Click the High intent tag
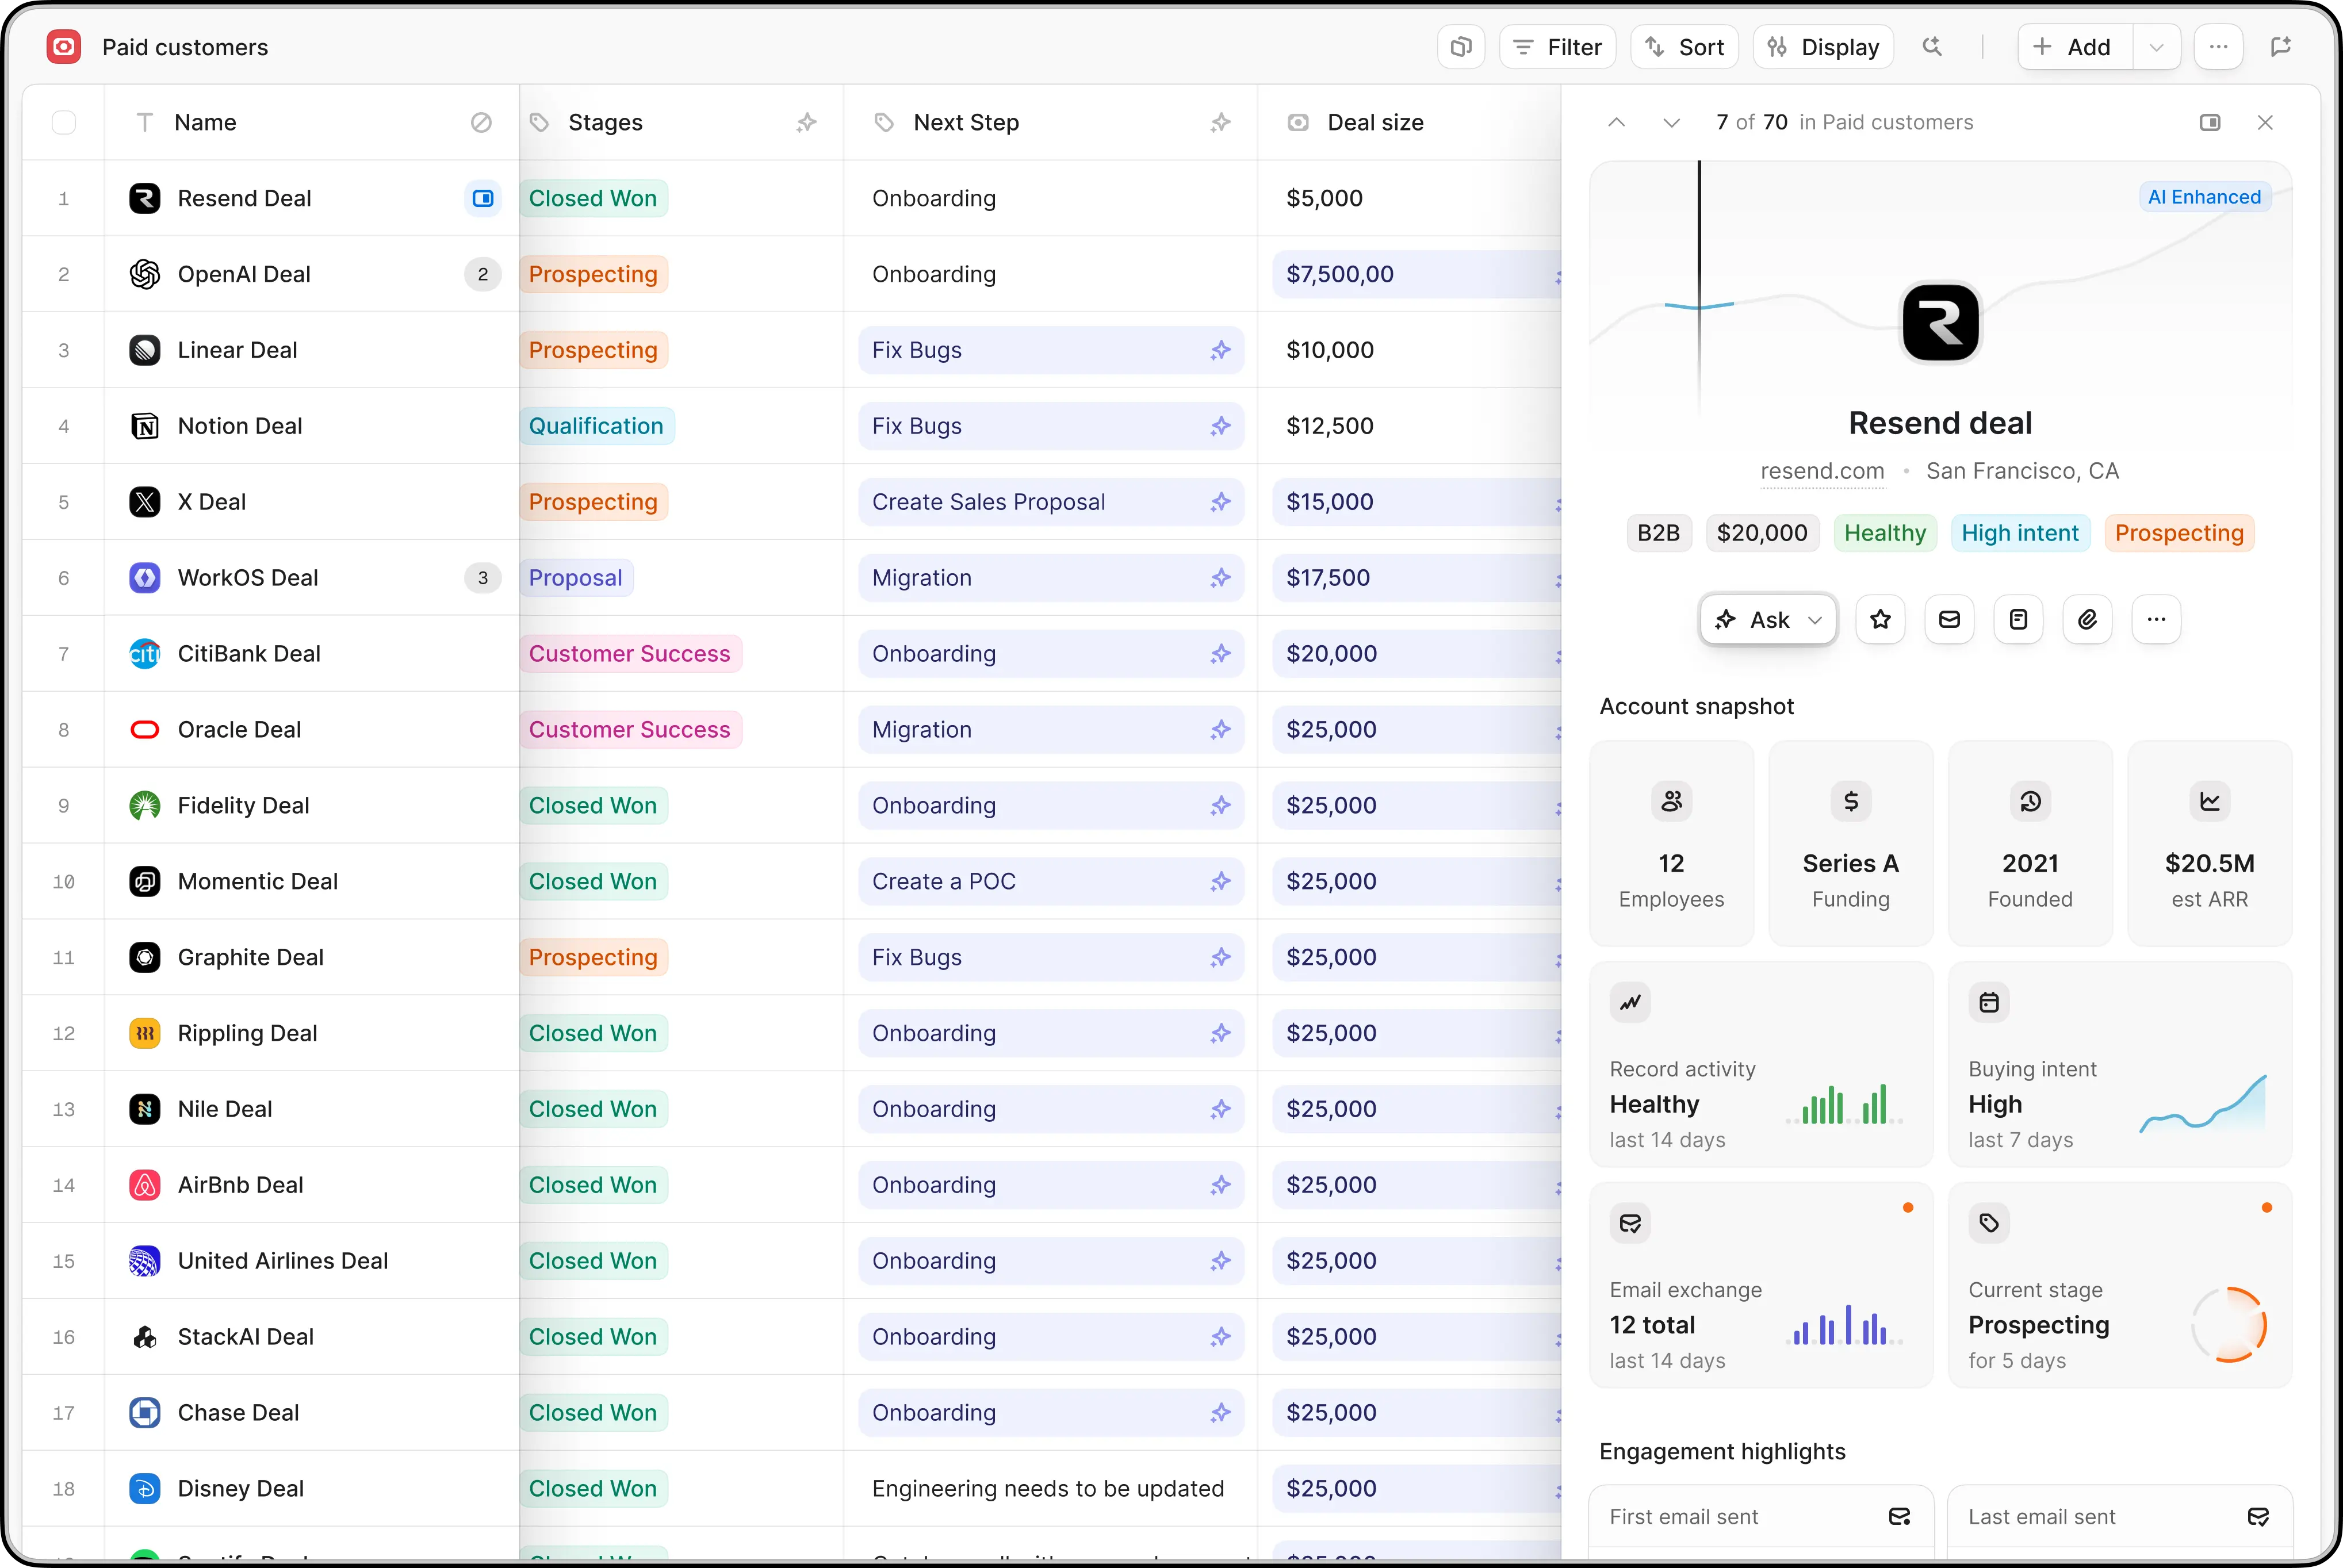This screenshot has height=1568, width=2343. (x=2020, y=533)
